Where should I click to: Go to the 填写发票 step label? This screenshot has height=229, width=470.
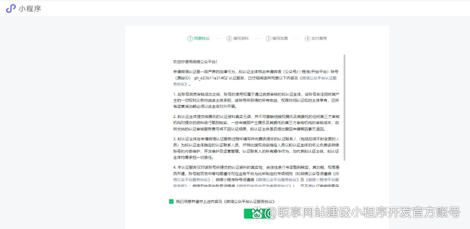pos(280,38)
